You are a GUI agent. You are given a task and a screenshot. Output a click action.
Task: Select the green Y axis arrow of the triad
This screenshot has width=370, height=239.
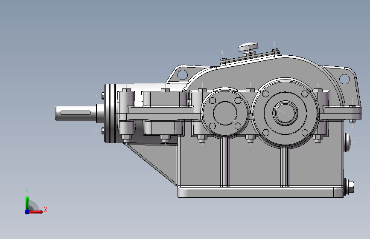coord(27,202)
